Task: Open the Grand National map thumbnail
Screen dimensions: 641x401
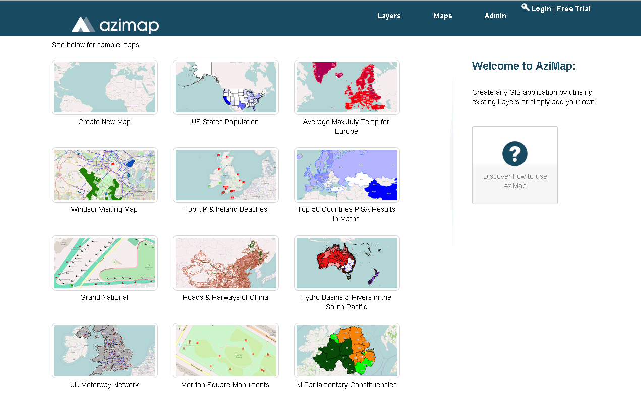Action: click(x=105, y=263)
